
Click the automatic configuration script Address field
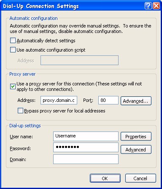[79, 60]
